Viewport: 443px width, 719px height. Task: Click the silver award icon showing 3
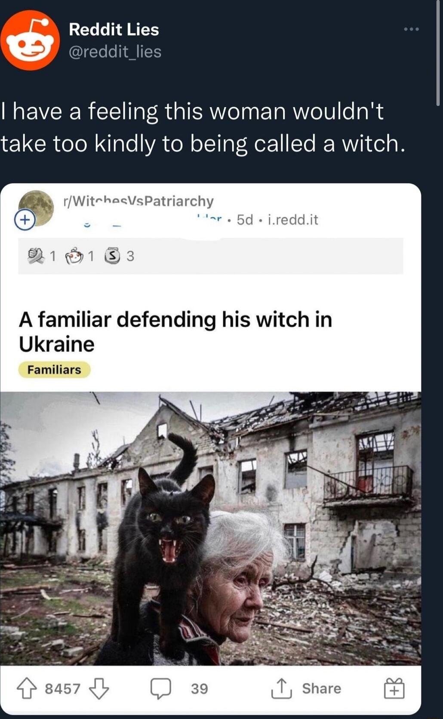coord(113,256)
